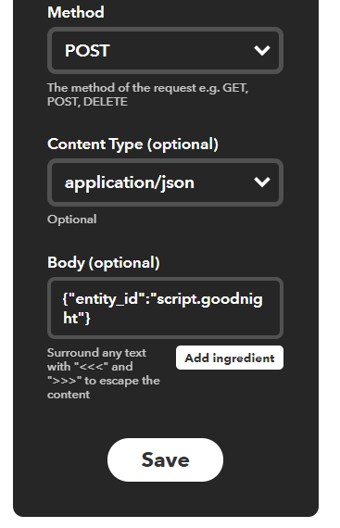Click the DELETE word in the helper text

pyautogui.click(x=106, y=102)
